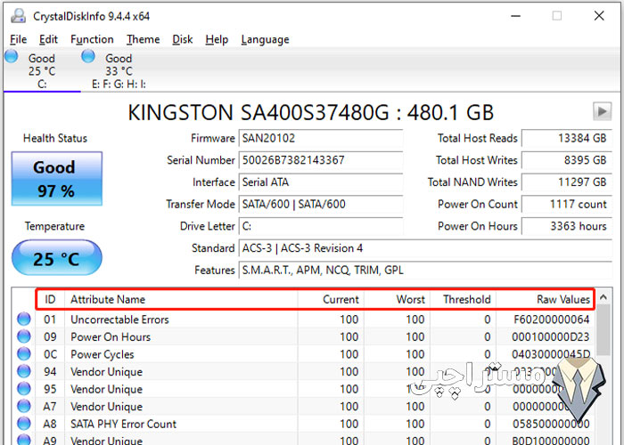The image size is (624, 445).
Task: Open the Theme menu
Action: [x=144, y=39]
